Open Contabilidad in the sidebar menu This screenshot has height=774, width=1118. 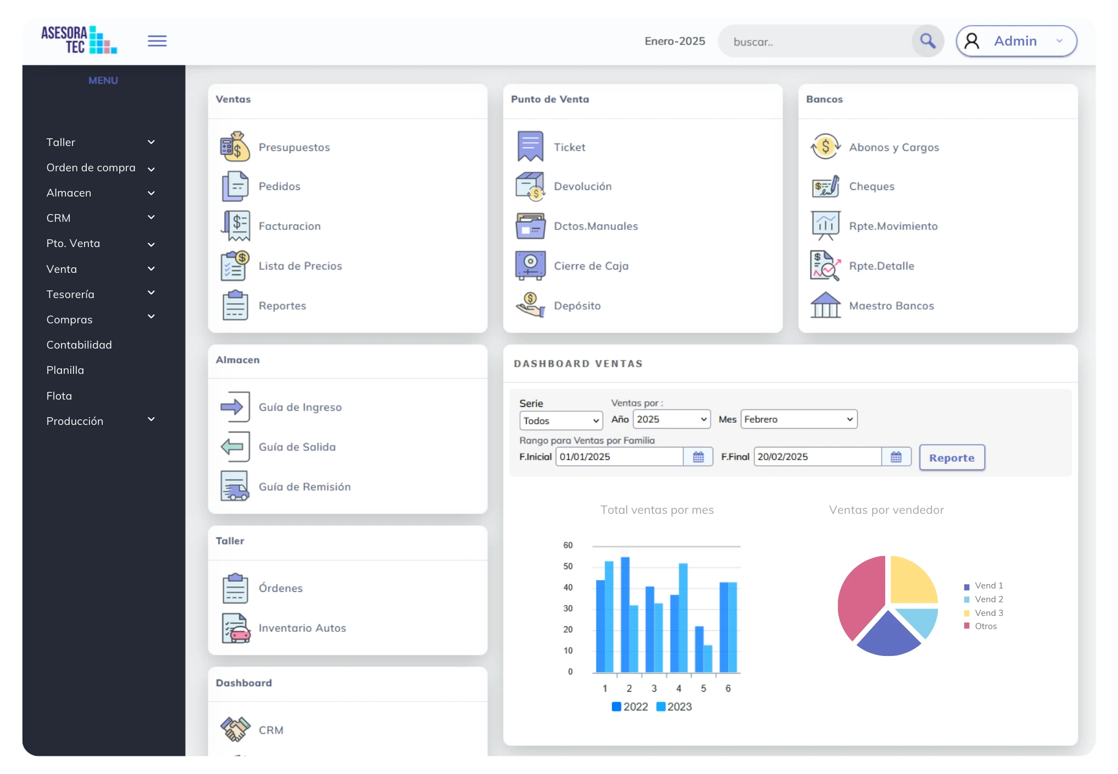tap(79, 345)
